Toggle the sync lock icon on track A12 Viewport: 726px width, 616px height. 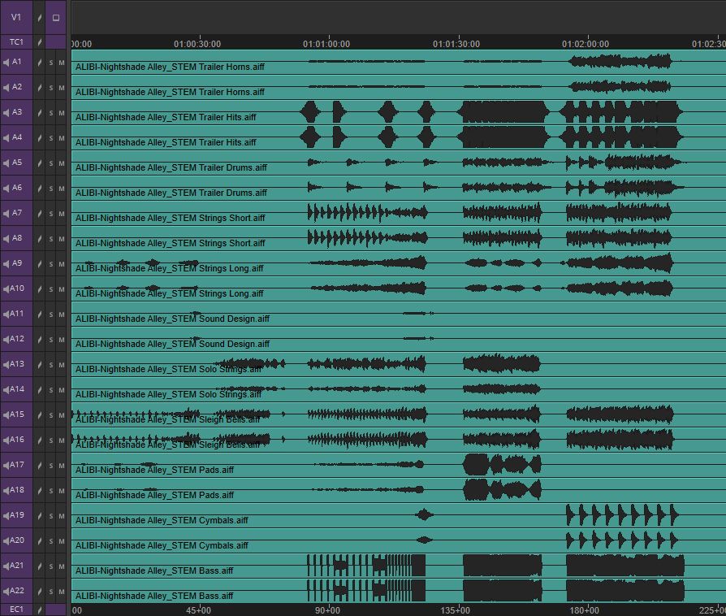[x=39, y=339]
